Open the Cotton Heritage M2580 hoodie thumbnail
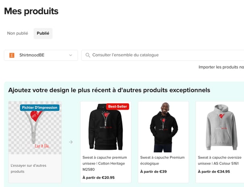Screen dimensions: 244x187 (105, 127)
